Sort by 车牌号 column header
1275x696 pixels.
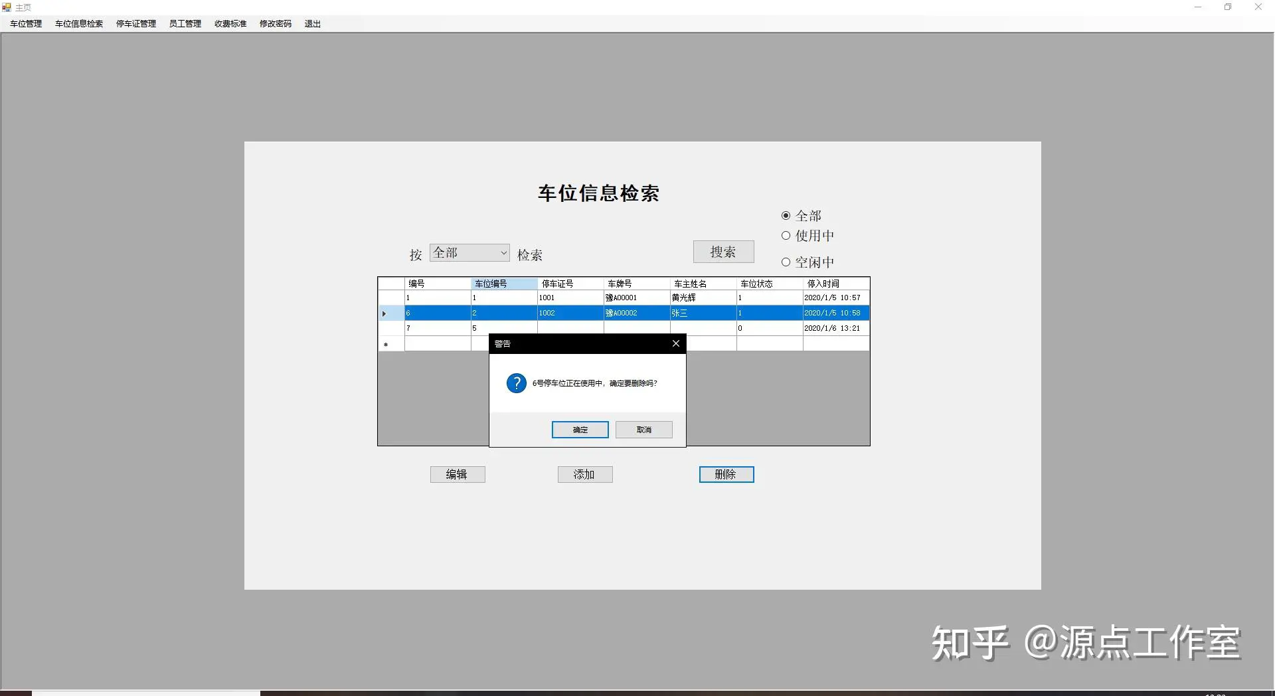(x=637, y=284)
